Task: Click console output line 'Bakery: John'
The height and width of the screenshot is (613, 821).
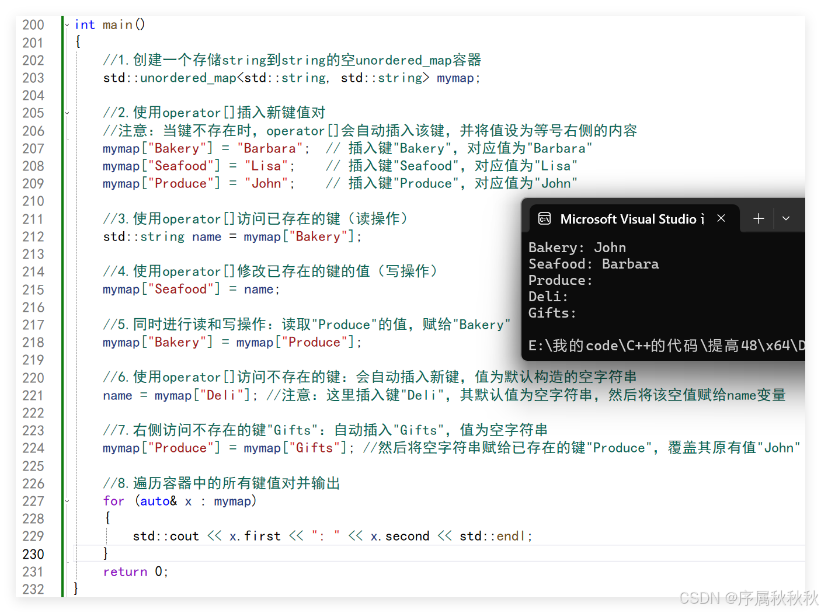Action: click(x=577, y=248)
